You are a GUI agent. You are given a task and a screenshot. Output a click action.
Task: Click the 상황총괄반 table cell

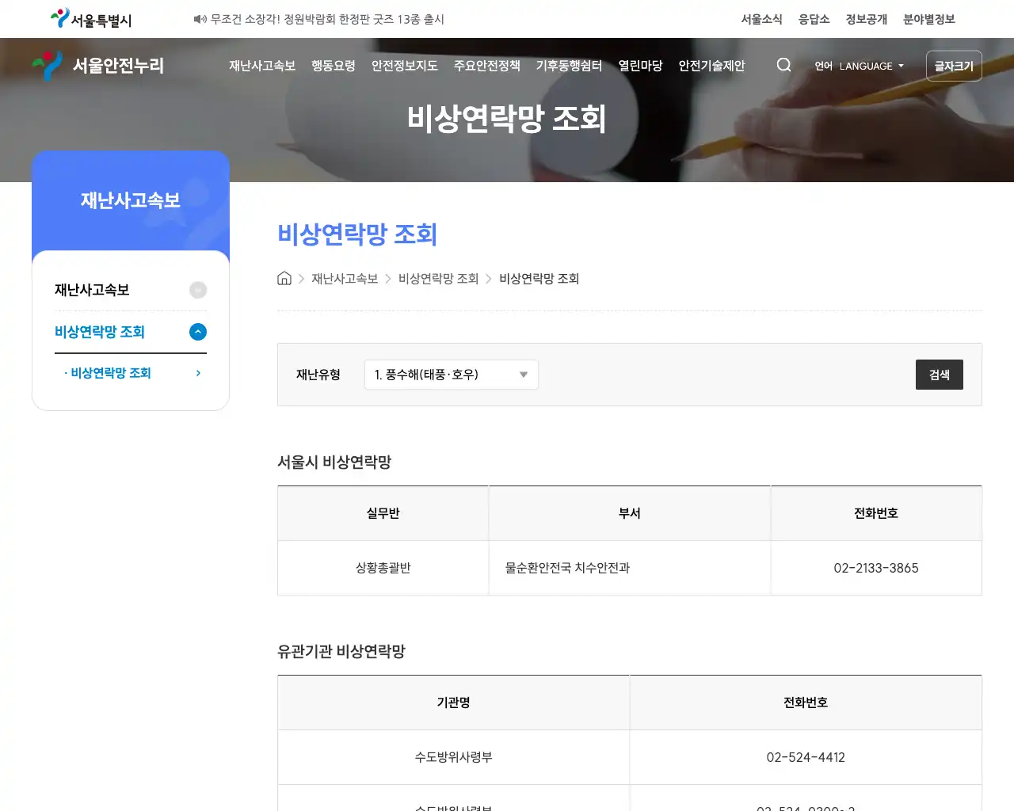(x=383, y=568)
